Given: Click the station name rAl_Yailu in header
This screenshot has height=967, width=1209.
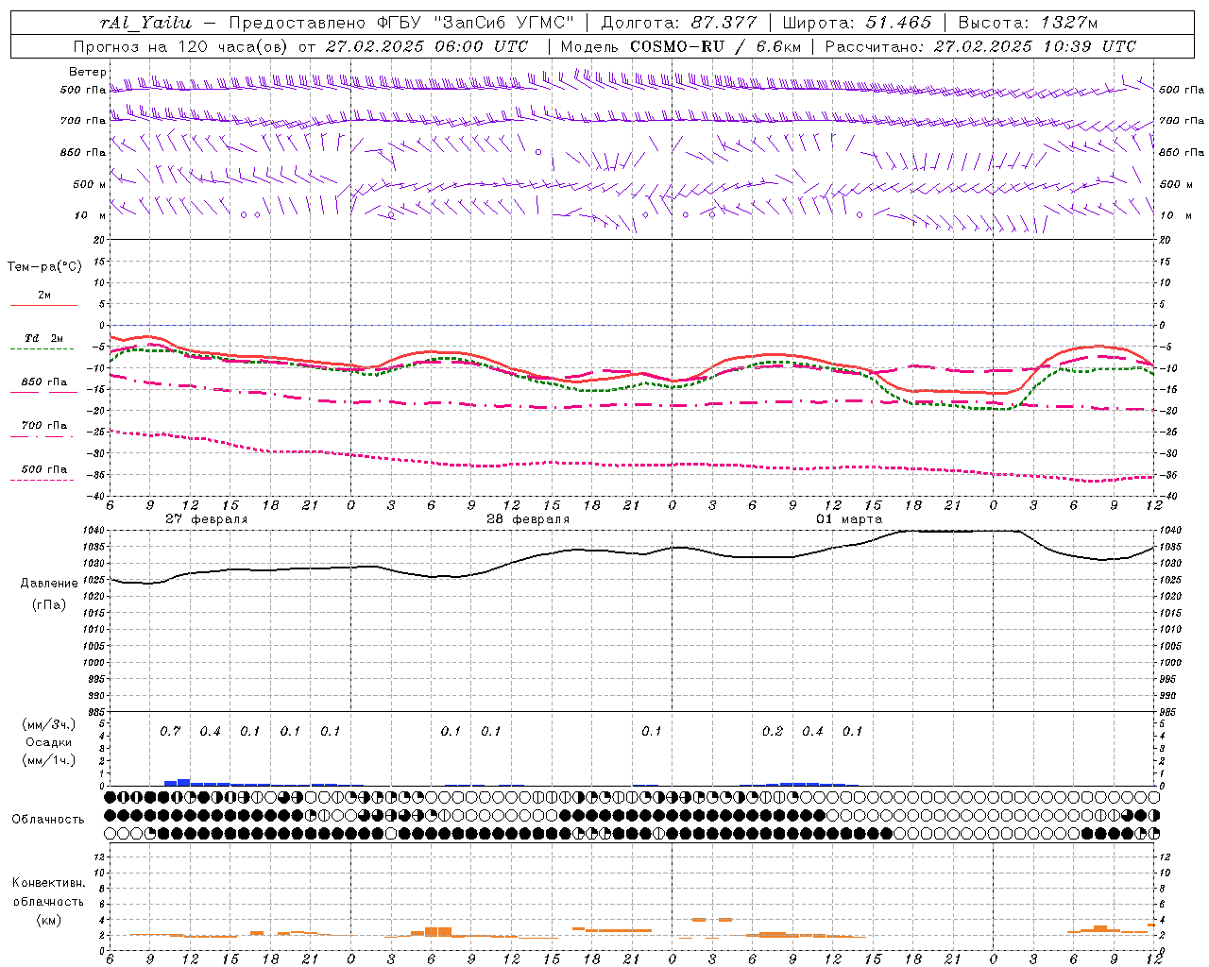Looking at the screenshot, I should [x=145, y=23].
